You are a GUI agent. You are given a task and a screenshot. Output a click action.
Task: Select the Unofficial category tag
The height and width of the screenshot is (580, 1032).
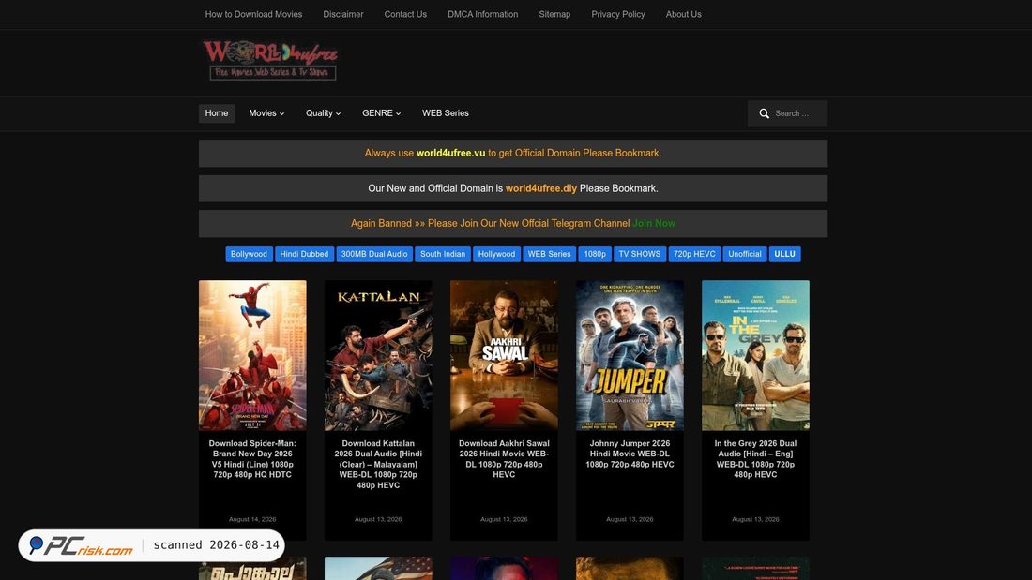744,255
